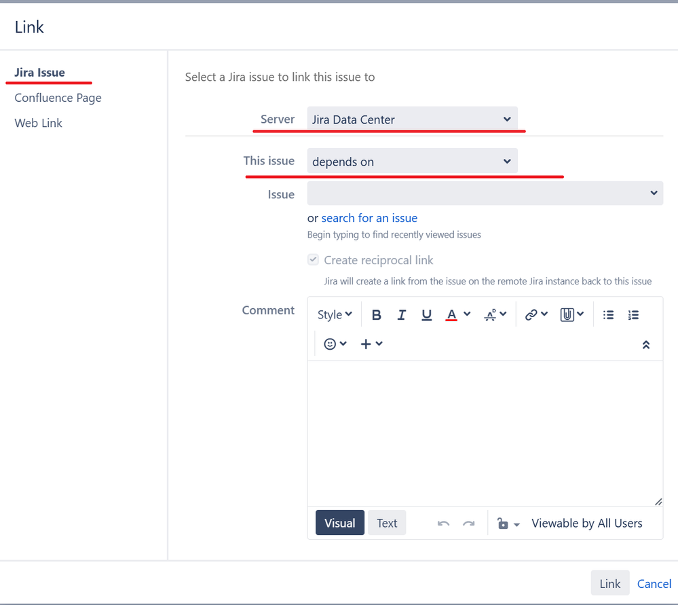The image size is (678, 605).
Task: Apply italic formatting in comment toolbar
Action: [x=401, y=315]
